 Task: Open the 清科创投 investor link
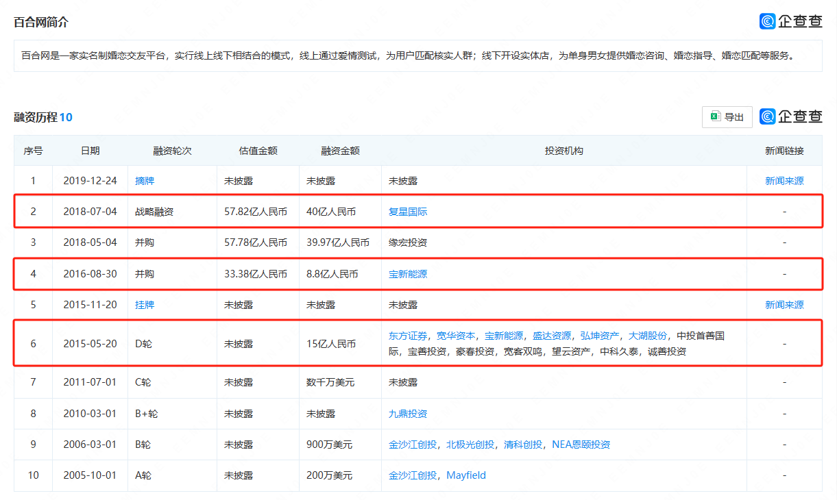(523, 445)
